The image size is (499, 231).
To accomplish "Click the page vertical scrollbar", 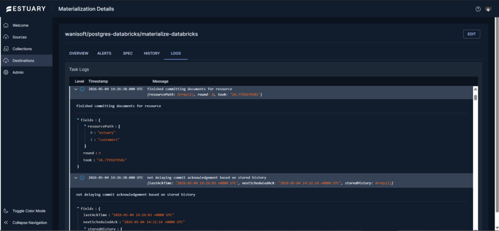I will 497,115.
